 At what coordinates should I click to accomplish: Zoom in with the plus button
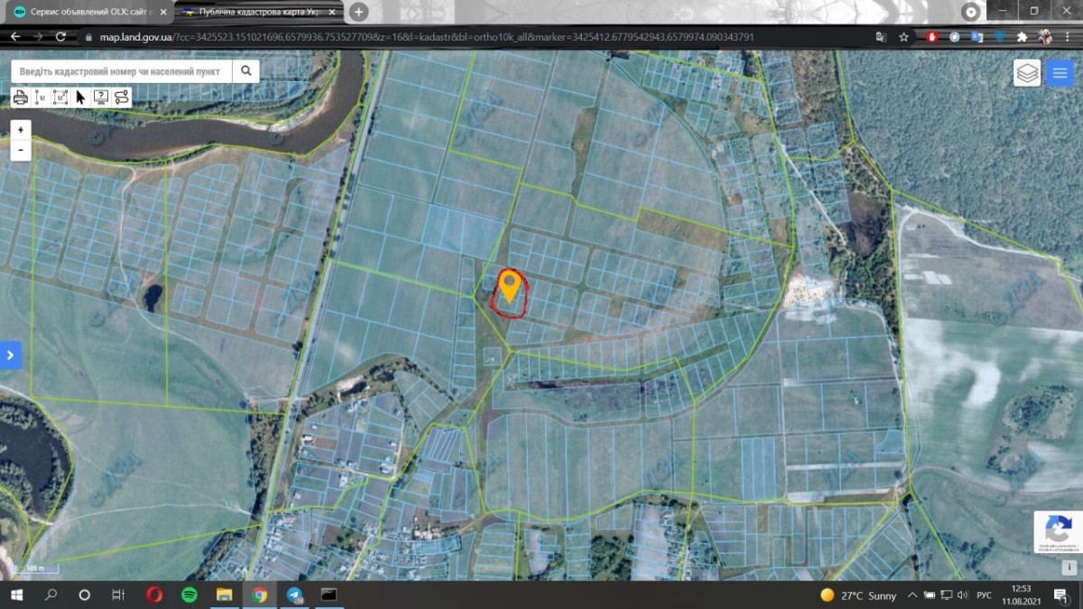click(21, 130)
